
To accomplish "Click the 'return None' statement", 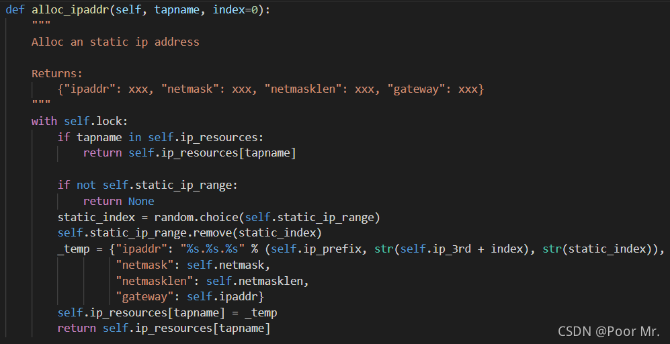I will point(118,202).
